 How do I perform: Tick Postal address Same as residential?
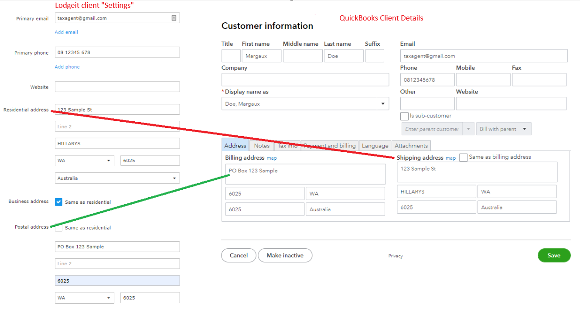pyautogui.click(x=58, y=227)
